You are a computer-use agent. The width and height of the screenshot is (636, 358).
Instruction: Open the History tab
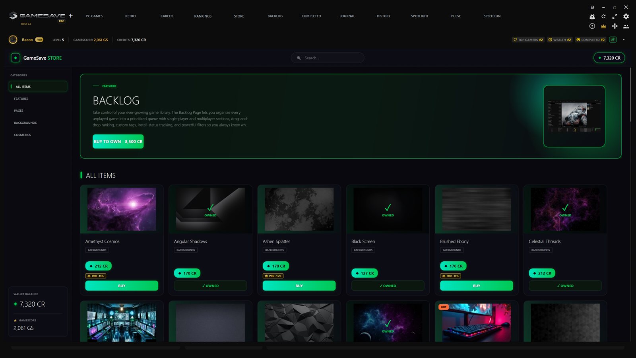click(x=384, y=16)
